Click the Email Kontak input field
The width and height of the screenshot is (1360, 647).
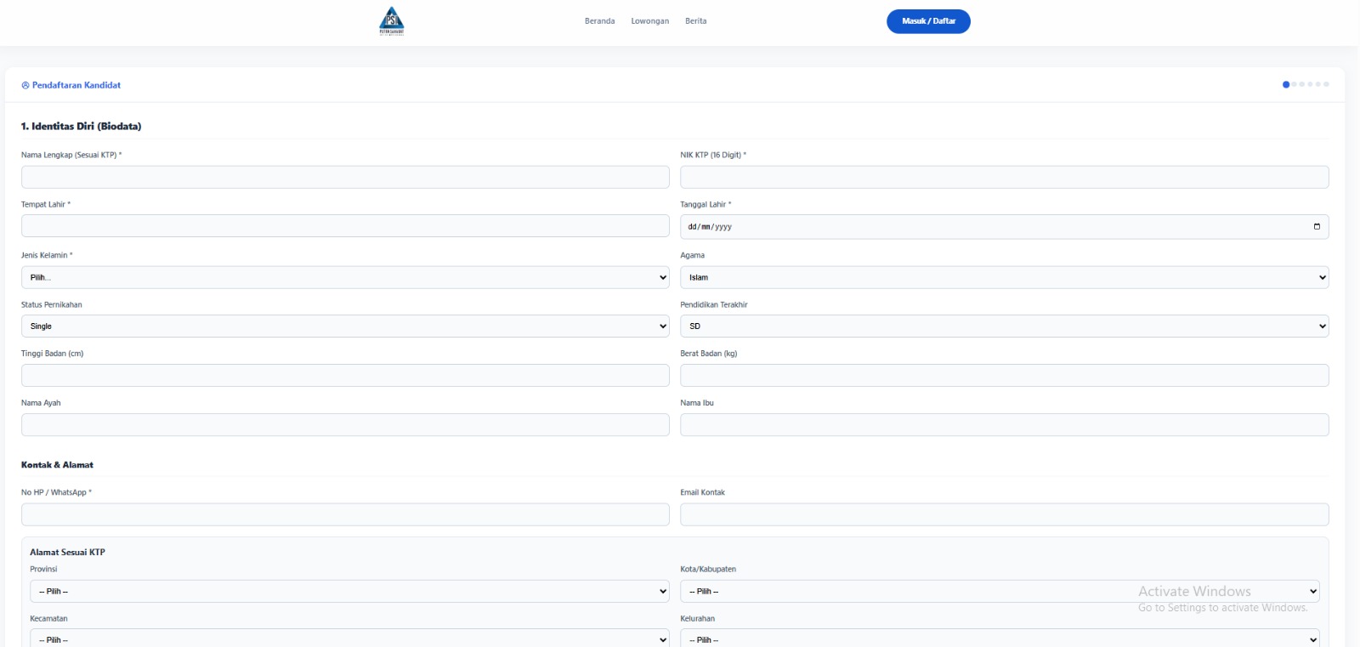(x=1004, y=514)
